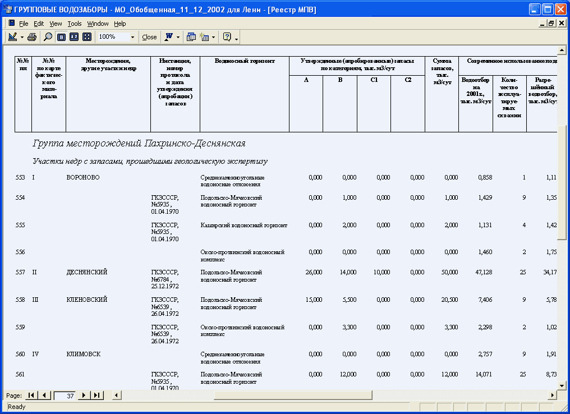Viewport: 570px width, 414px height.
Task: Click the Водоносный горизонт column header
Action: click(245, 61)
